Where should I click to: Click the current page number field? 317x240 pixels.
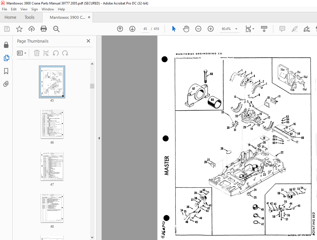[145, 29]
